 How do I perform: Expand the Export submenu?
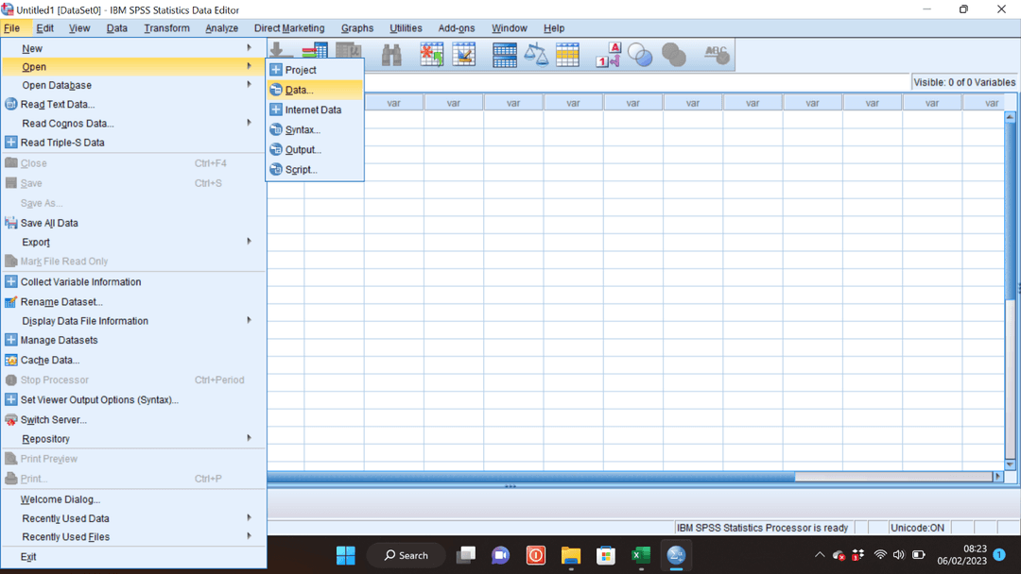(x=134, y=242)
